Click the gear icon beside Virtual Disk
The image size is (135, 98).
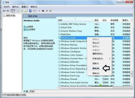tap(59, 27)
